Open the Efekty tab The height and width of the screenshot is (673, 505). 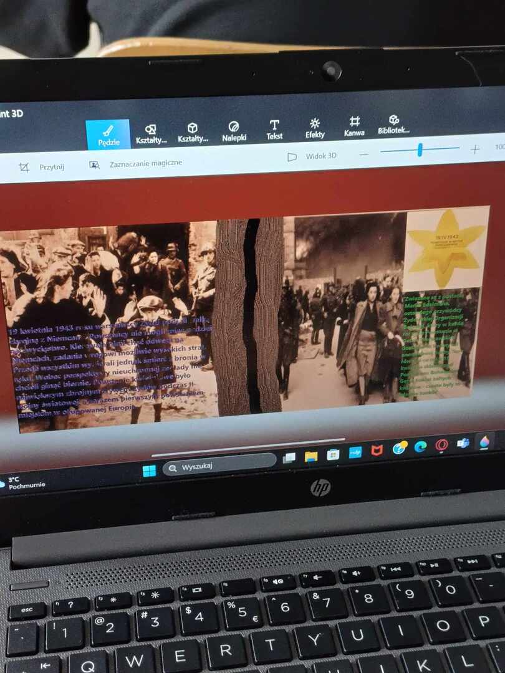pos(315,128)
